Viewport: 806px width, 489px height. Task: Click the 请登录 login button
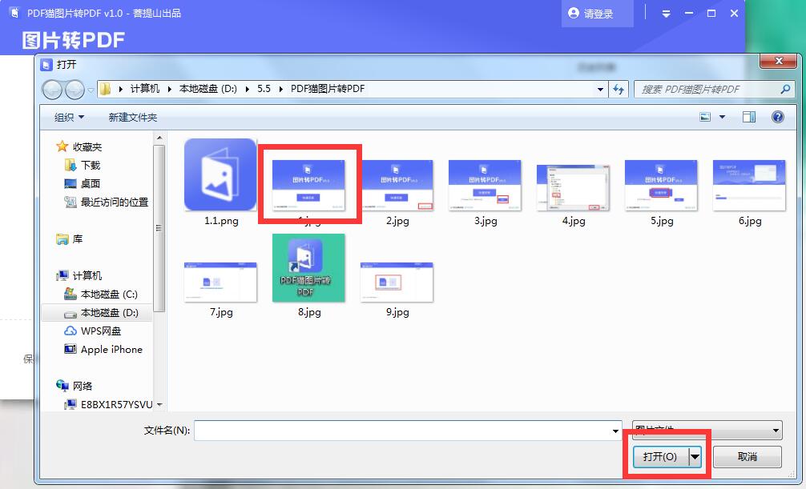[590, 14]
